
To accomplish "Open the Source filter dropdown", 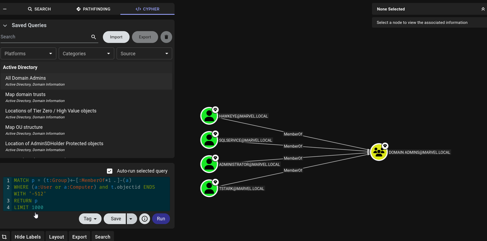I will point(144,53).
